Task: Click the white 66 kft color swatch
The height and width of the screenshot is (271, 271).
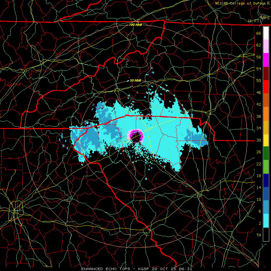Action: (266, 33)
